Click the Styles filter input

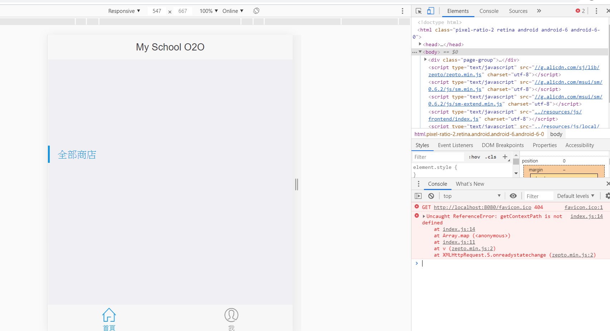tap(438, 157)
